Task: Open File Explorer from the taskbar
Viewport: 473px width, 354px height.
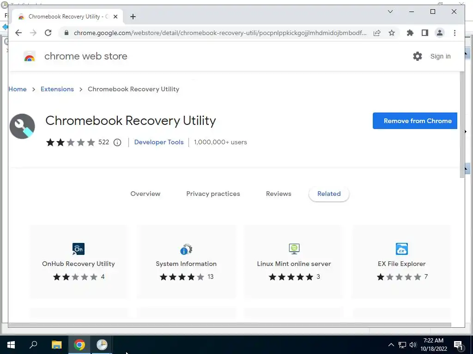Action: (x=56, y=345)
